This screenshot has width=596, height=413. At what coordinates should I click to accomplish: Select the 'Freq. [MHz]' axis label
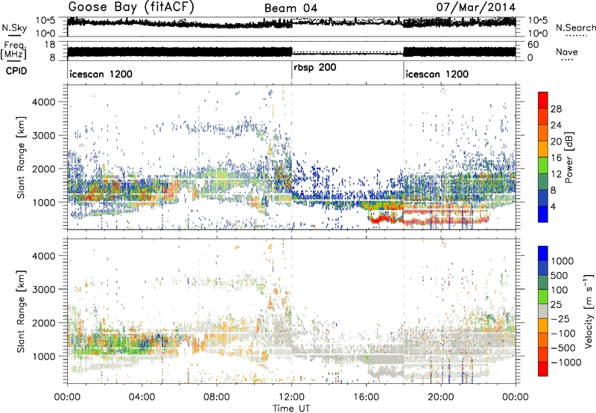click(14, 50)
